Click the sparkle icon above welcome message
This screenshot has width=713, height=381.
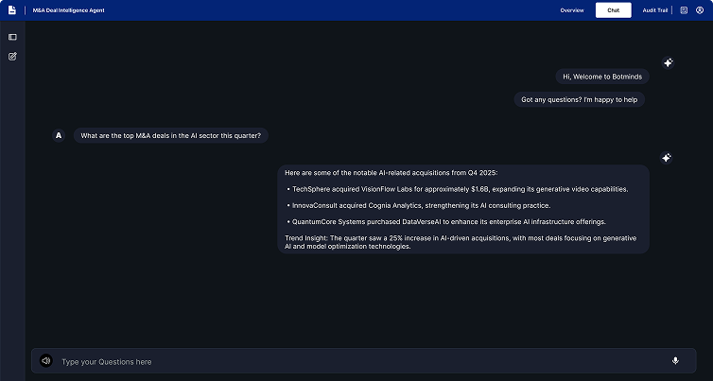point(668,62)
